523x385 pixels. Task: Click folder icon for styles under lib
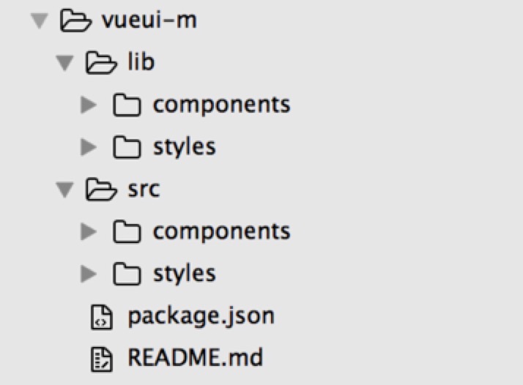(x=127, y=147)
